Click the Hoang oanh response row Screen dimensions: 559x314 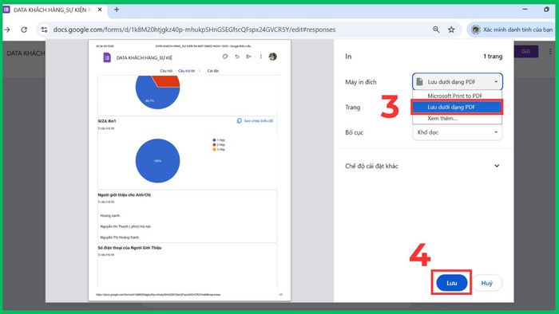click(x=110, y=215)
